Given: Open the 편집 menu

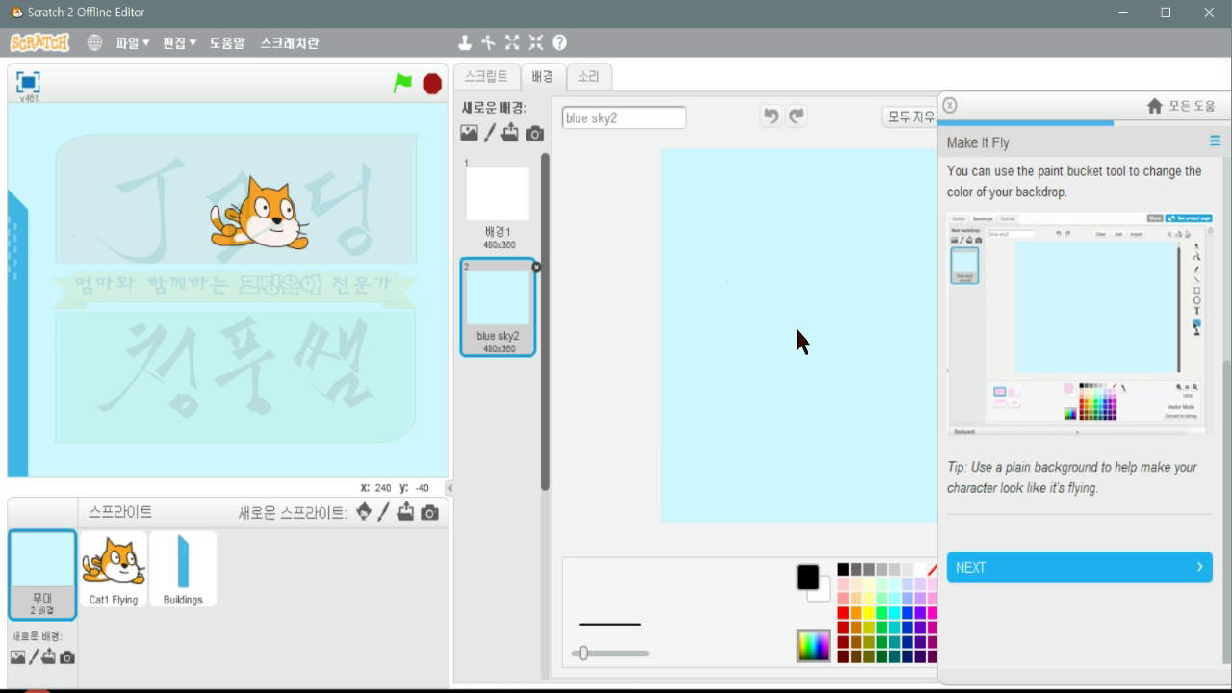Looking at the screenshot, I should coord(179,43).
